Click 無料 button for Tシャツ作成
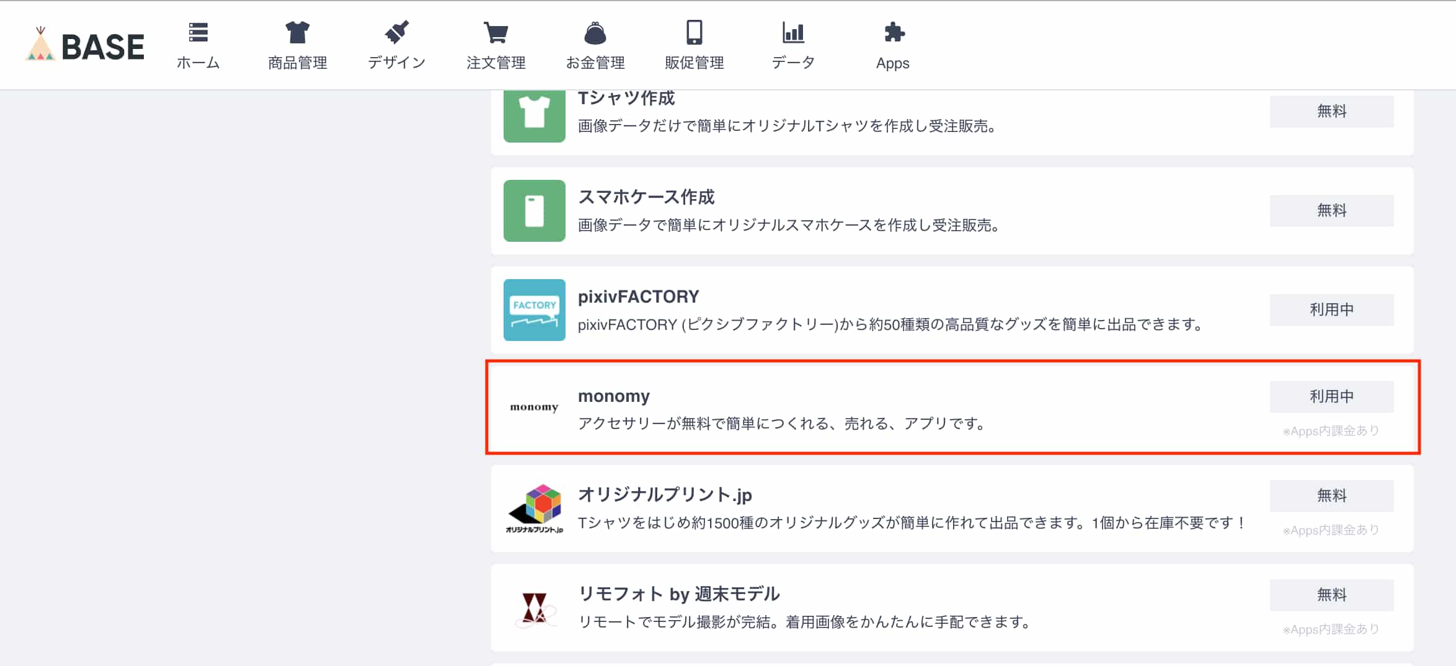This screenshot has width=1456, height=666. [x=1332, y=111]
